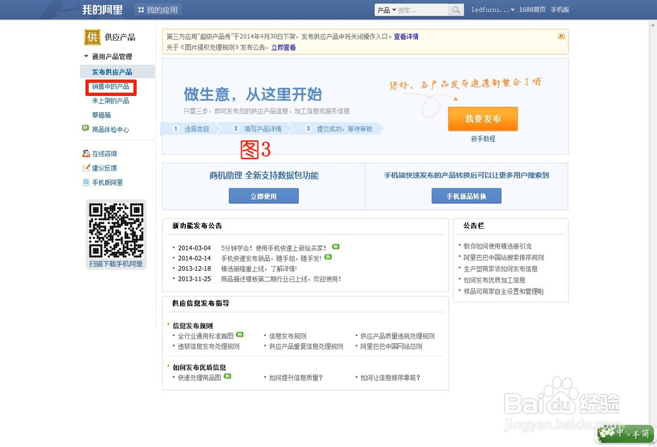Open 快速处理商品图 link
Image resolution: width=657 pixels, height=447 pixels.
point(199,377)
